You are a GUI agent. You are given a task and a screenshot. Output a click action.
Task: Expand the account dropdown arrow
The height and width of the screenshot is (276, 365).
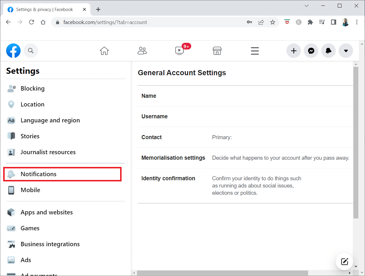coord(346,51)
